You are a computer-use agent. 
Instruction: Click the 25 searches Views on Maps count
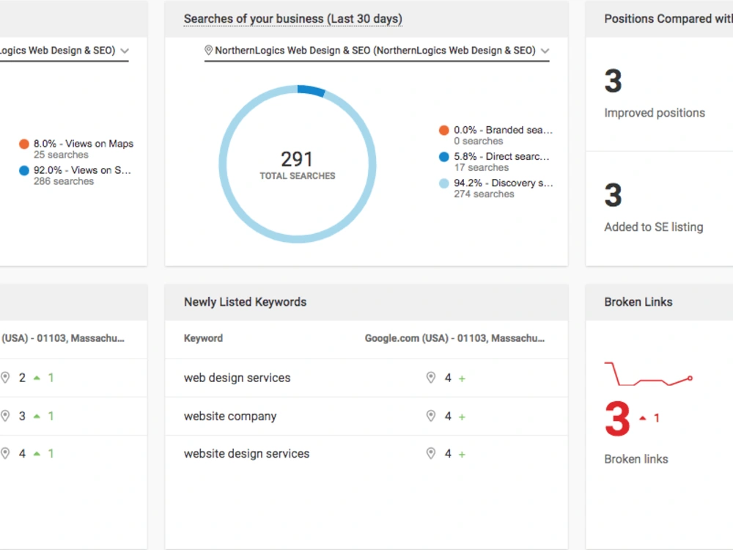(x=61, y=155)
